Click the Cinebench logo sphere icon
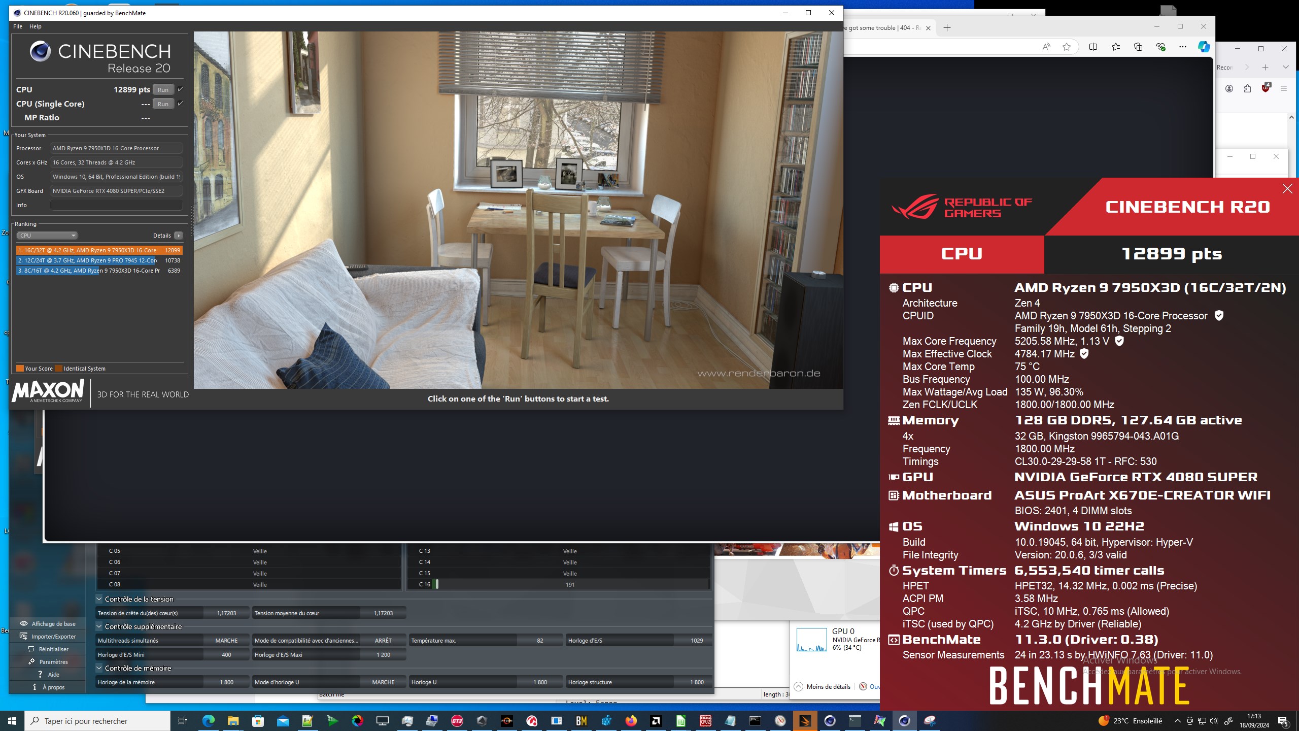 pos(40,51)
